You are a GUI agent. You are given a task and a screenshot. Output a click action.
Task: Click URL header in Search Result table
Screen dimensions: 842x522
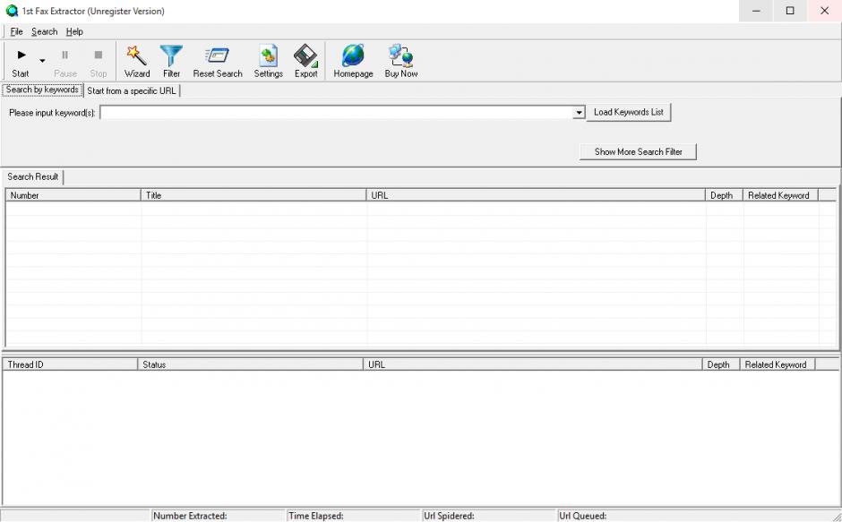536,195
